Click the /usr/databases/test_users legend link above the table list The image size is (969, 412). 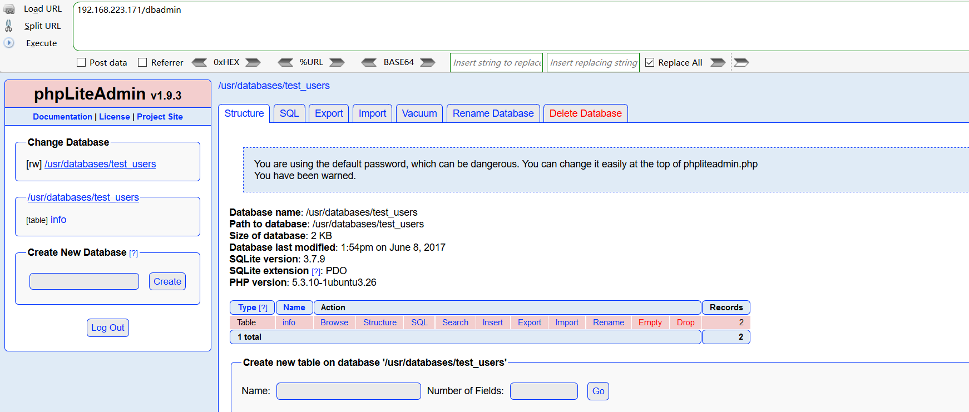click(x=83, y=197)
